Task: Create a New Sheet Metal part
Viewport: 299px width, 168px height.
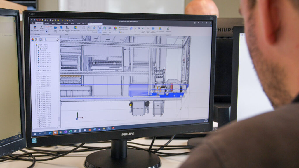Action: click(67, 28)
